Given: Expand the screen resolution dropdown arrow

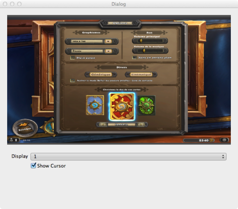Looking at the screenshot, I should [x=109, y=41].
